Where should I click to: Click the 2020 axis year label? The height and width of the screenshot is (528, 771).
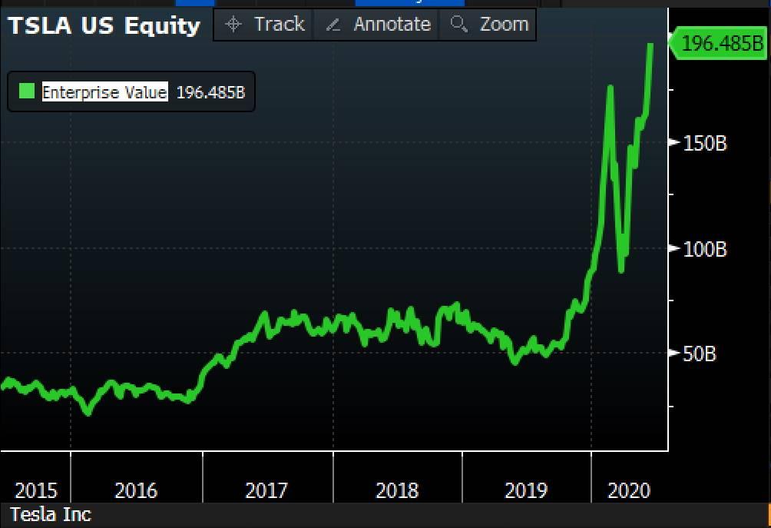630,490
